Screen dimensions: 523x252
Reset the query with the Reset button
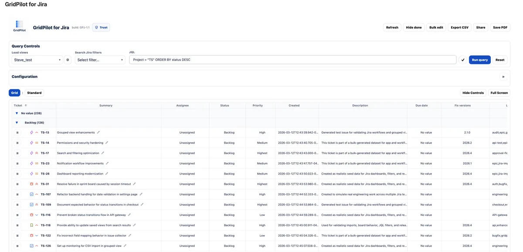tap(500, 60)
